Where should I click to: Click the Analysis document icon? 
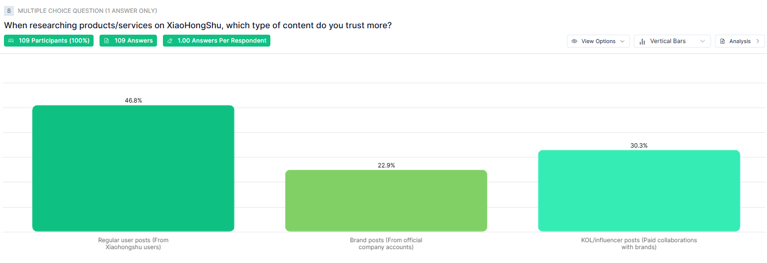pos(722,41)
